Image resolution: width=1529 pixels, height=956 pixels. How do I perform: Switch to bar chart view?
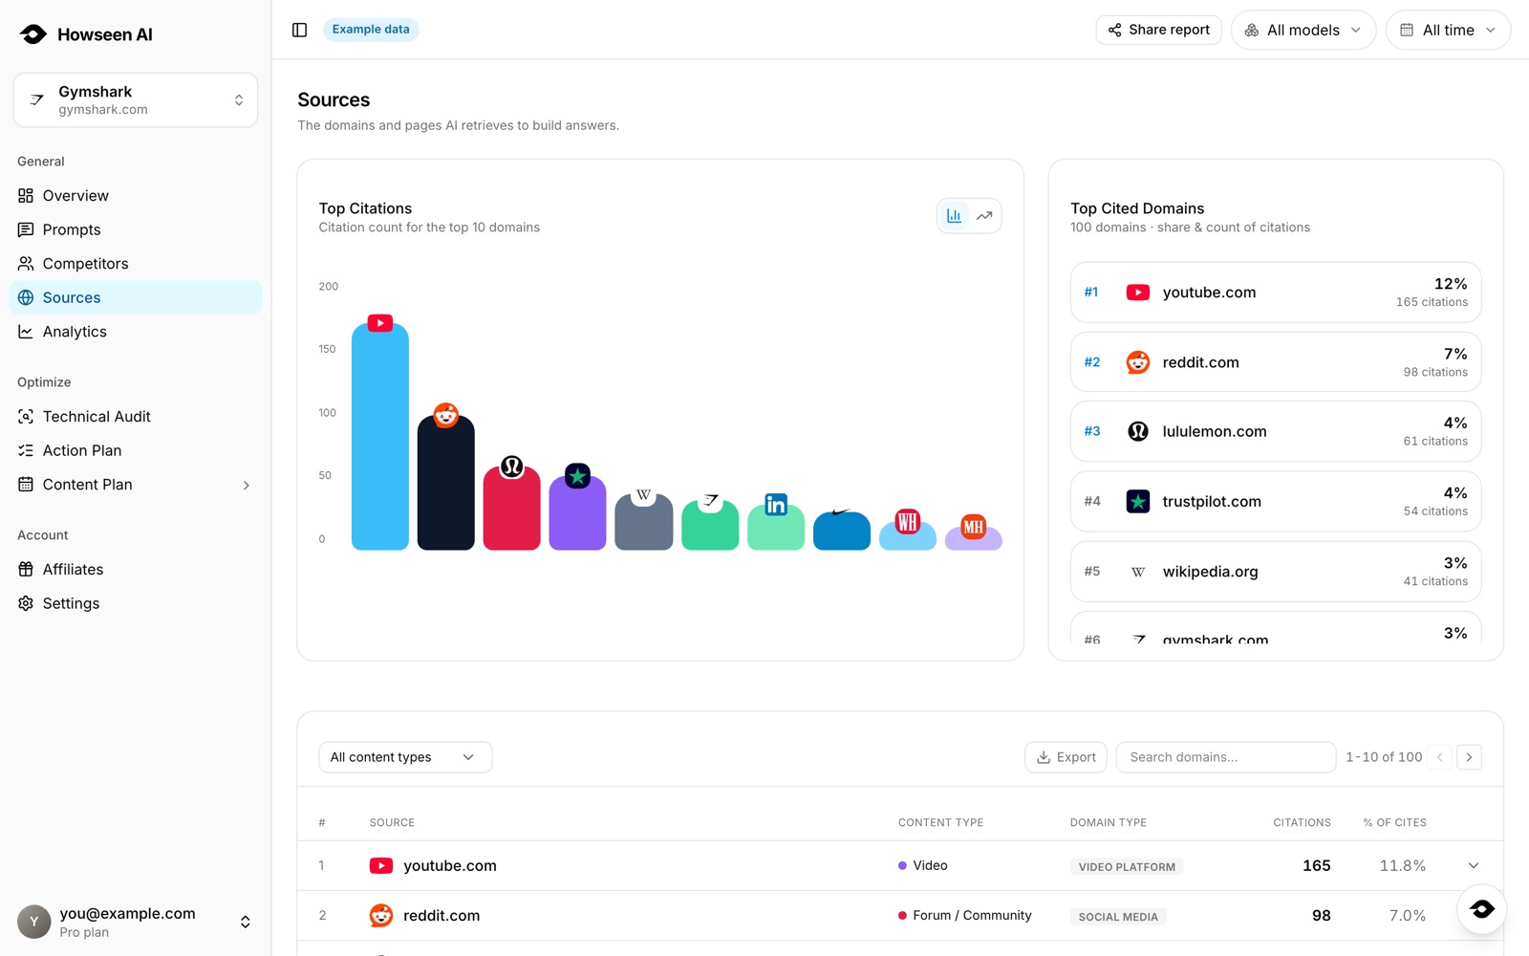tap(954, 216)
